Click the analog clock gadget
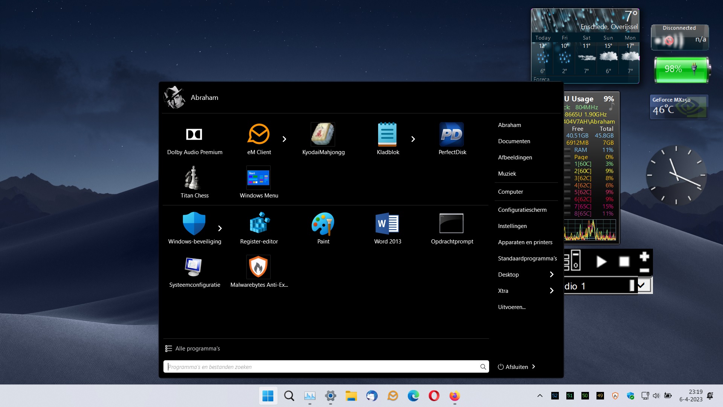The height and width of the screenshot is (407, 723). point(676,175)
